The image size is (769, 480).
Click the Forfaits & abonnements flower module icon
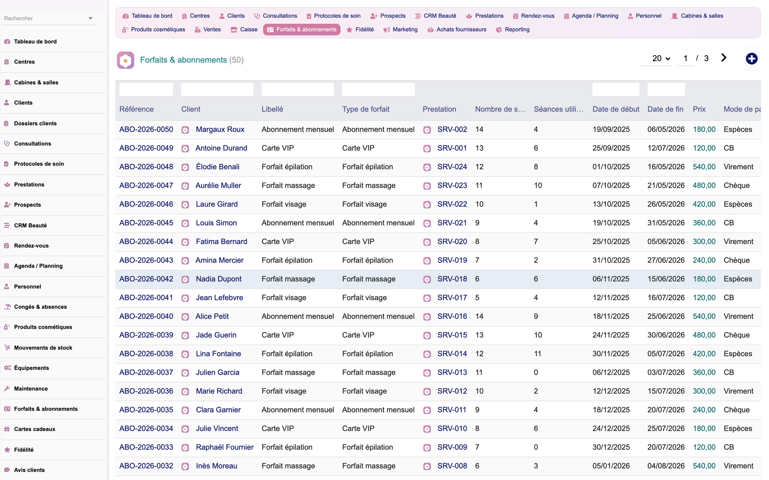click(125, 60)
